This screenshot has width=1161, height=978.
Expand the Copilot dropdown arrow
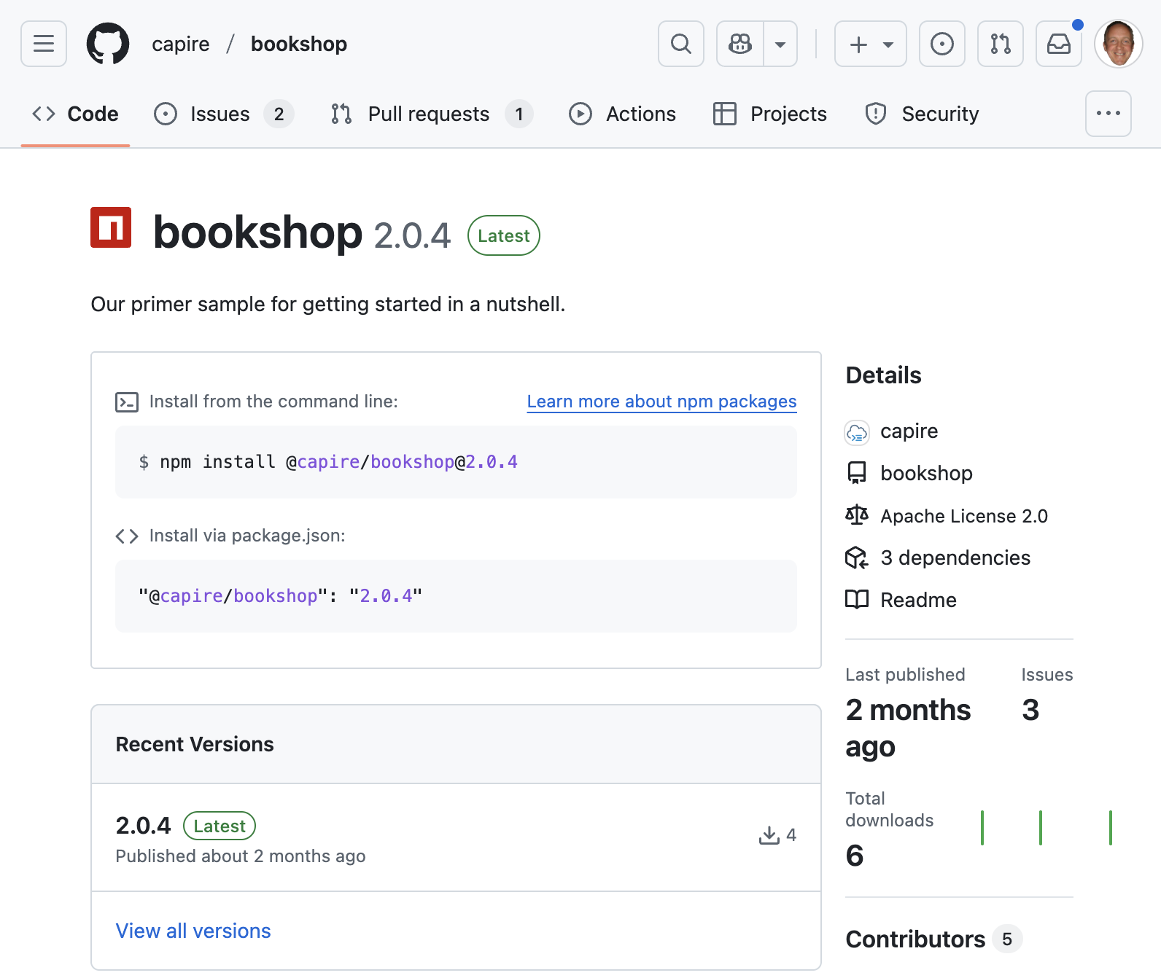coord(780,44)
